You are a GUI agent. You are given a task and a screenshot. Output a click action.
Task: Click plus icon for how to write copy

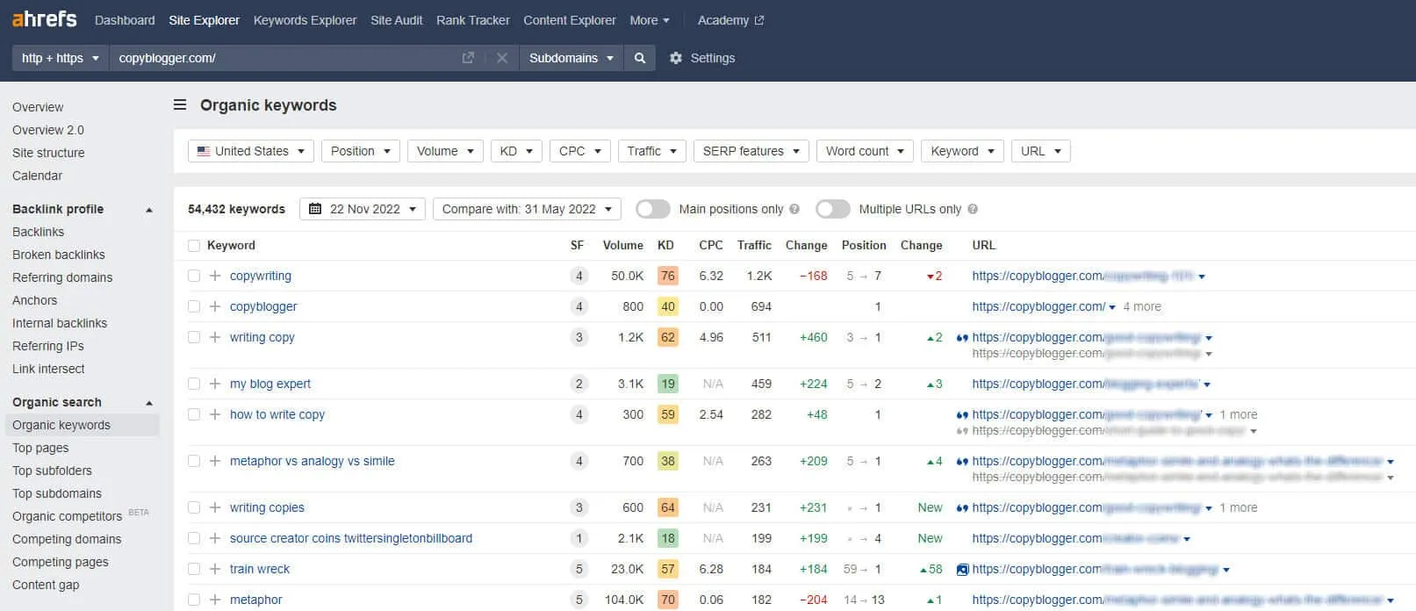click(215, 414)
